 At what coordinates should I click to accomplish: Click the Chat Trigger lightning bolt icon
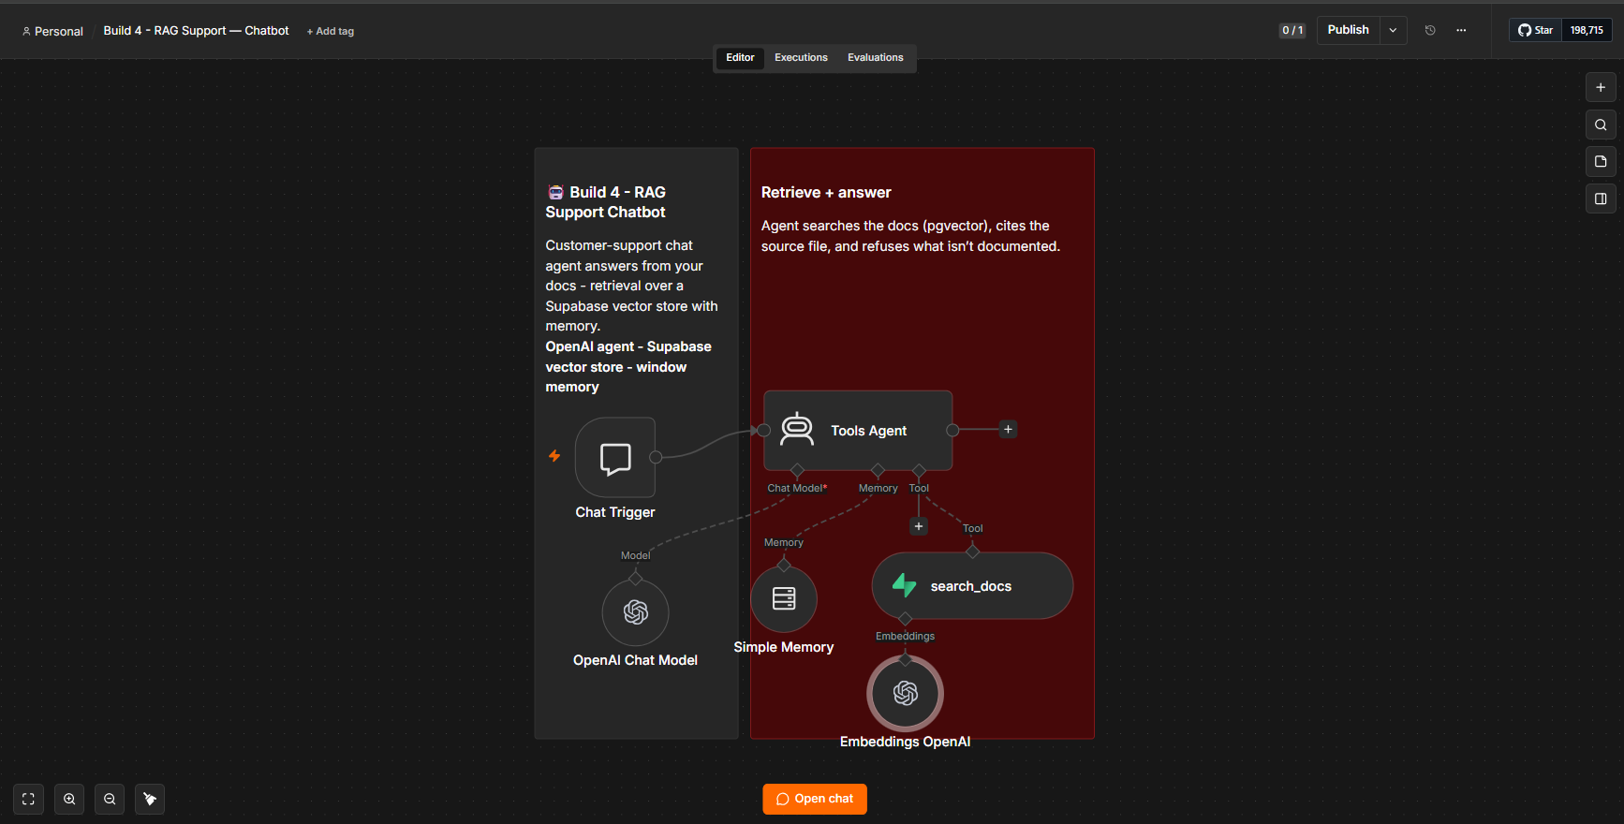[x=554, y=456]
